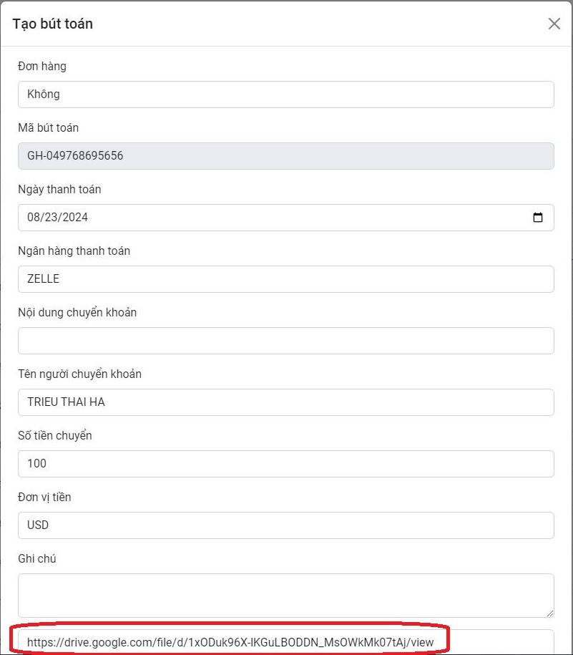
Task: Select the year segment 2024 in the date
Action: click(74, 218)
